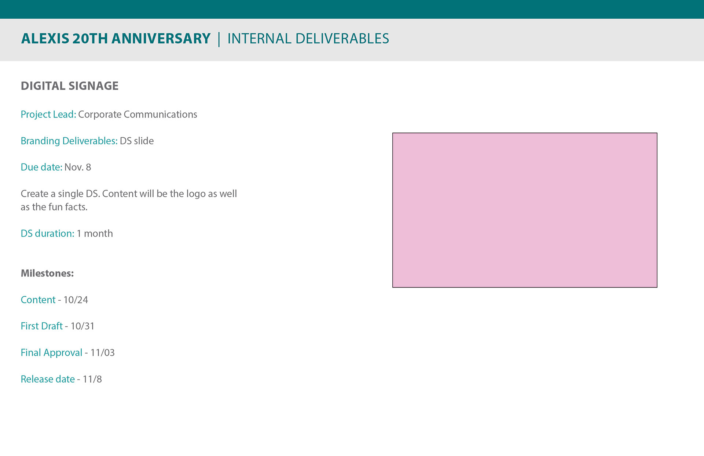Click the 'Release date' milestone label

(x=48, y=379)
